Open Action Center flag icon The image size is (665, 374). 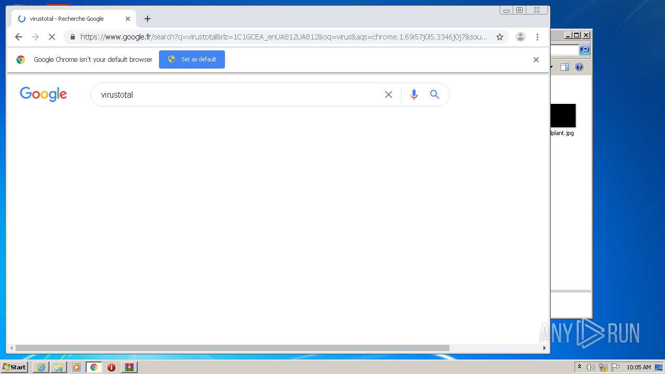[x=616, y=367]
